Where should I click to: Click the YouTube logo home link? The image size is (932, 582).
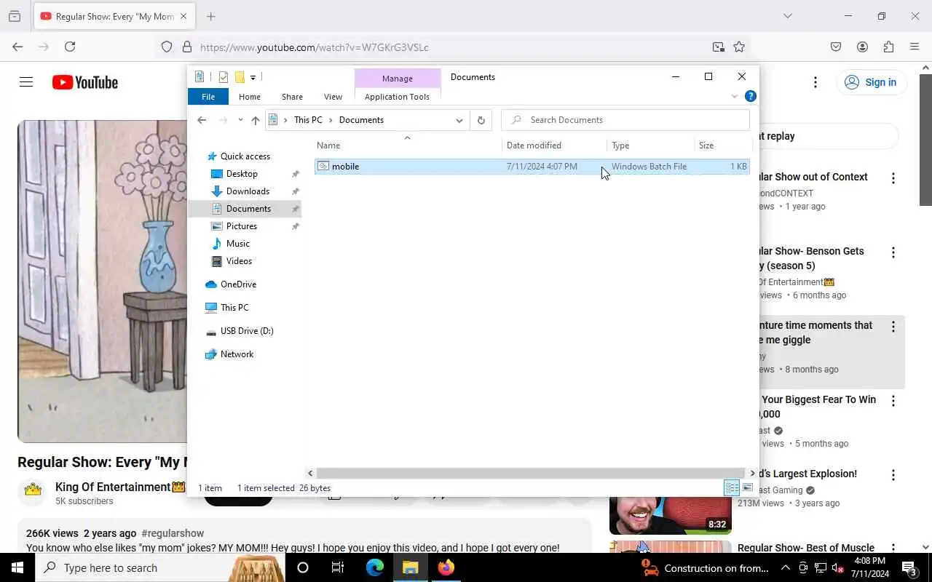click(x=85, y=82)
